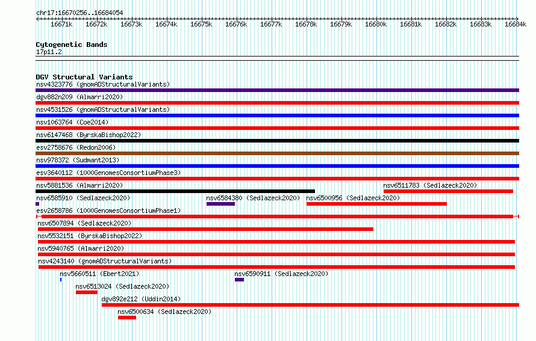Click the red nsv6513024 variant bar
This screenshot has height=341, width=536.
click(x=87, y=292)
